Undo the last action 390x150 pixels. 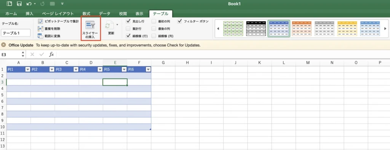click(x=29, y=4)
